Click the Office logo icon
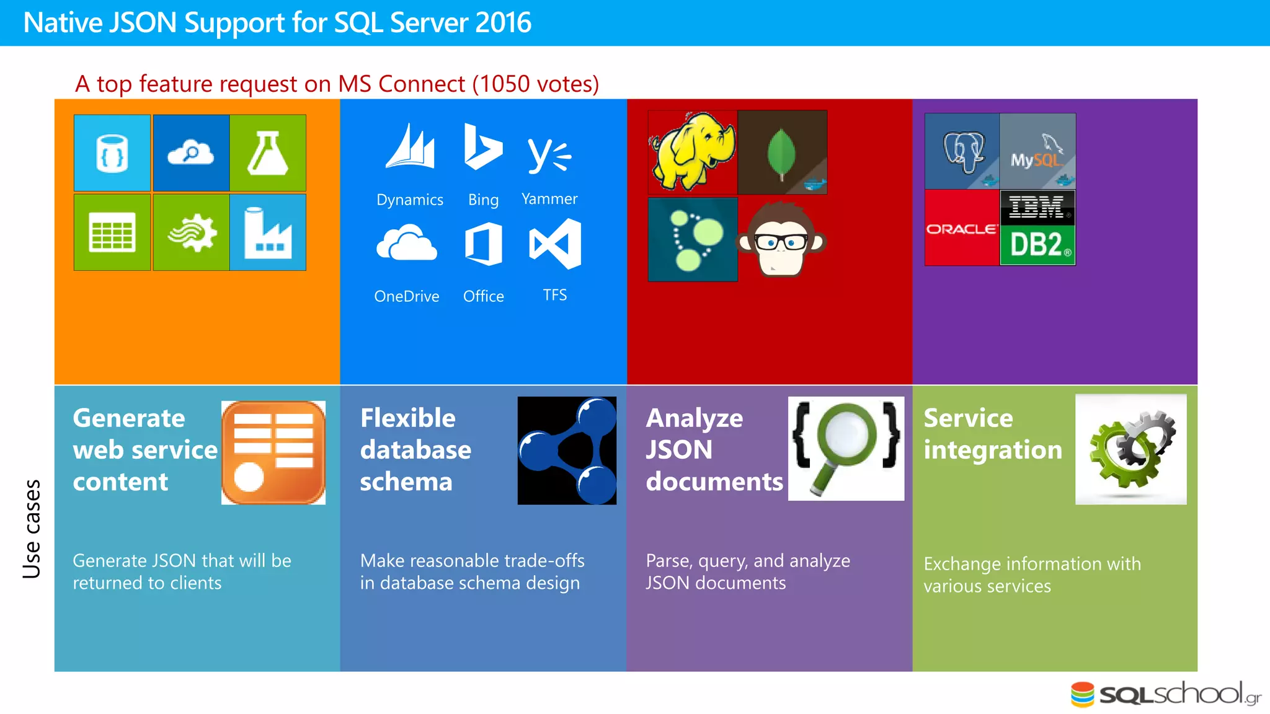This screenshot has width=1270, height=714. point(484,244)
